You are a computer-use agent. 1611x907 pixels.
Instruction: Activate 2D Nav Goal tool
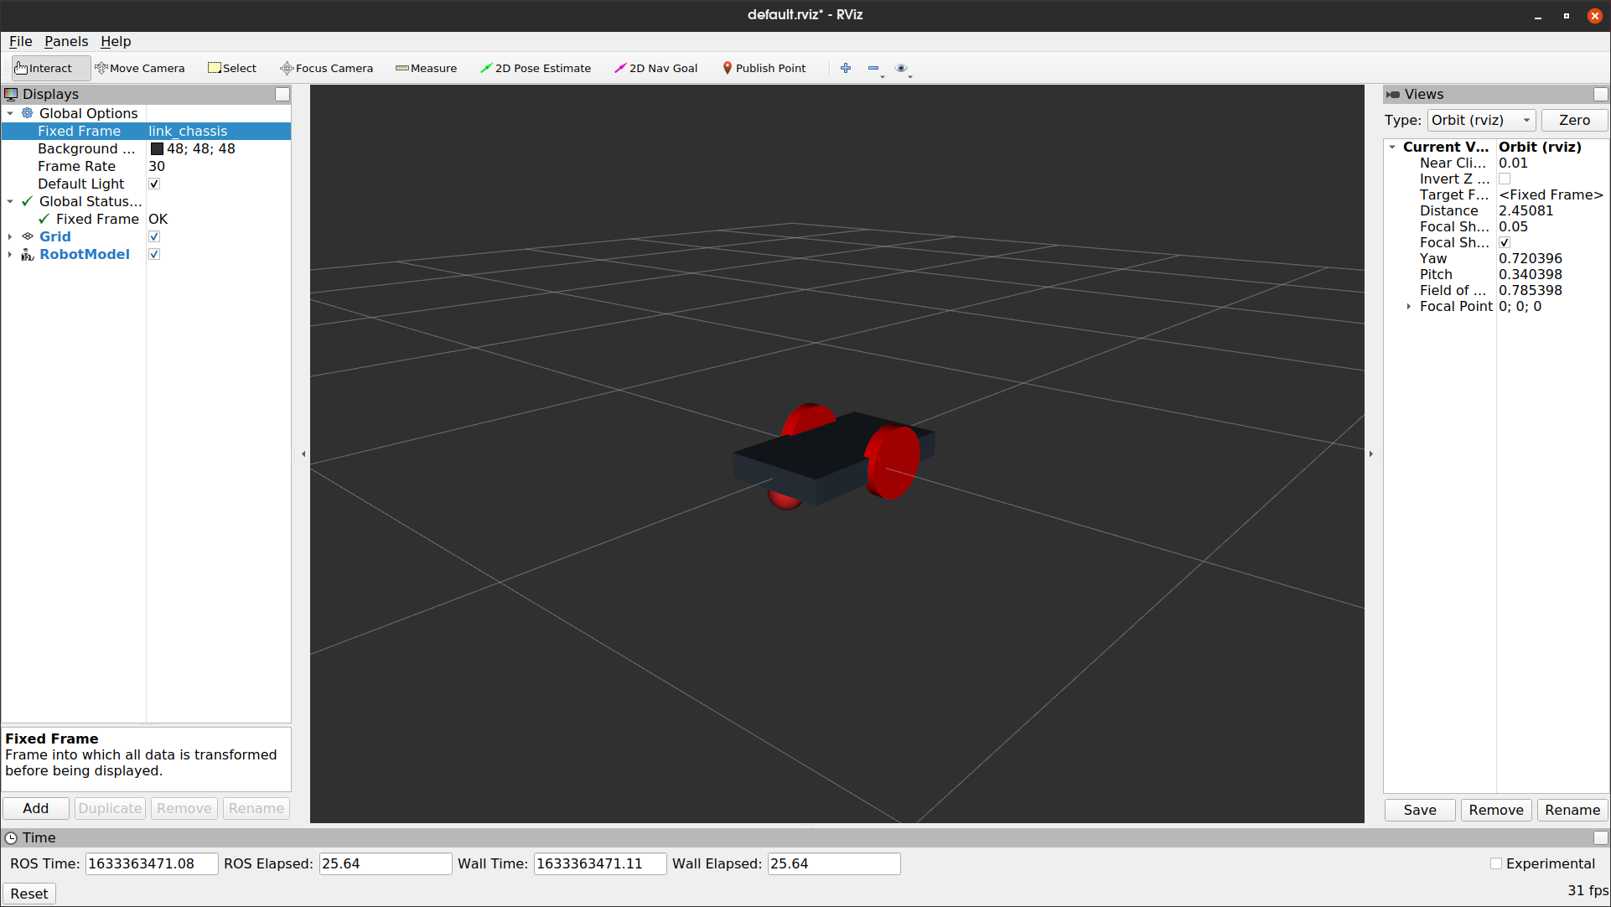pyautogui.click(x=655, y=68)
